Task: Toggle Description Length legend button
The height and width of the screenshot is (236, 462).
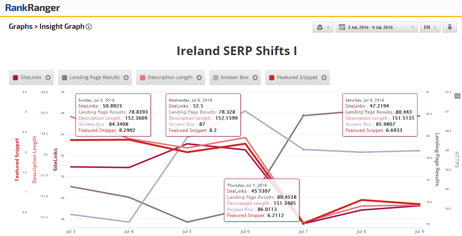Action: 170,78
